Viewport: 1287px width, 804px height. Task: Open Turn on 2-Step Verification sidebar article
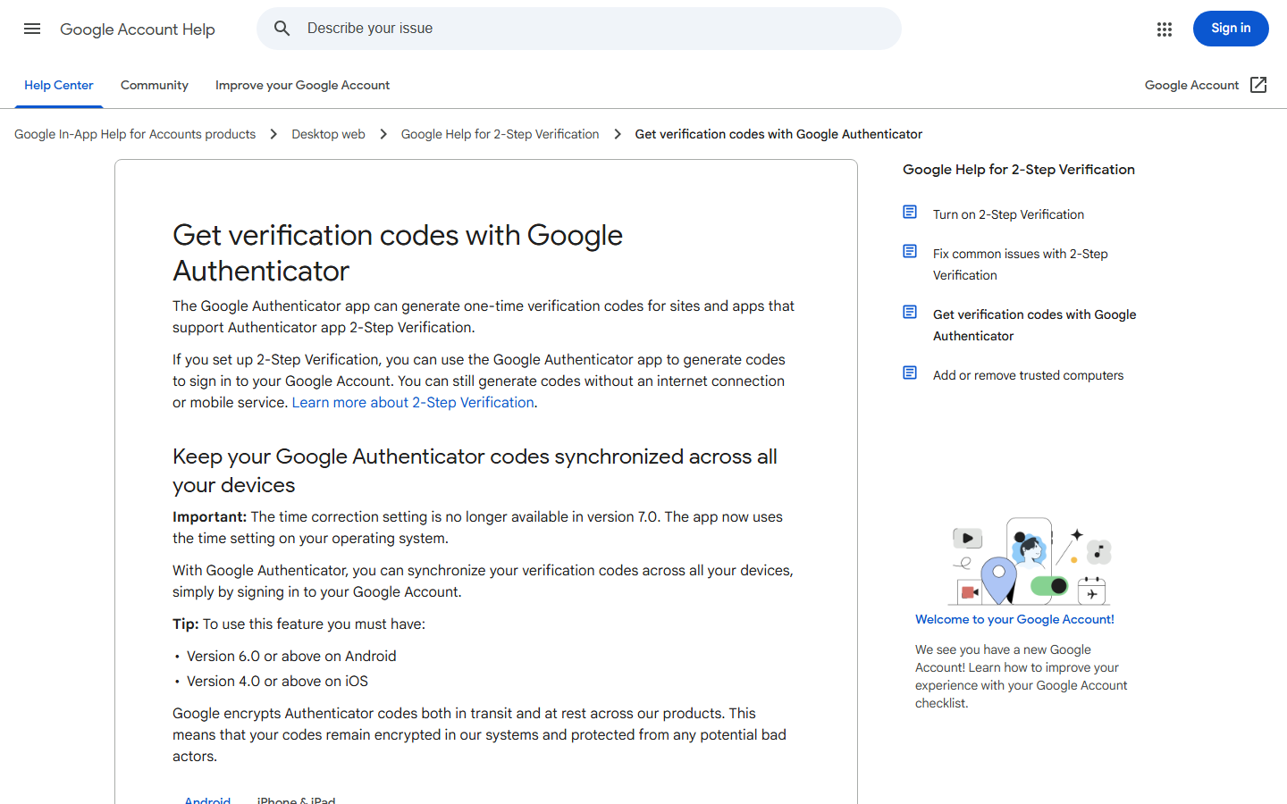1008,214
